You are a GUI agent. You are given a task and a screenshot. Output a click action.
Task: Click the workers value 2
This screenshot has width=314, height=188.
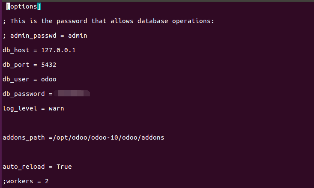(47, 181)
